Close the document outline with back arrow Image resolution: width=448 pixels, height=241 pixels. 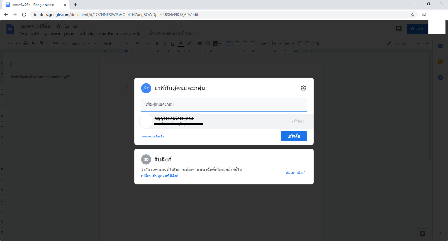pyautogui.click(x=12, y=64)
